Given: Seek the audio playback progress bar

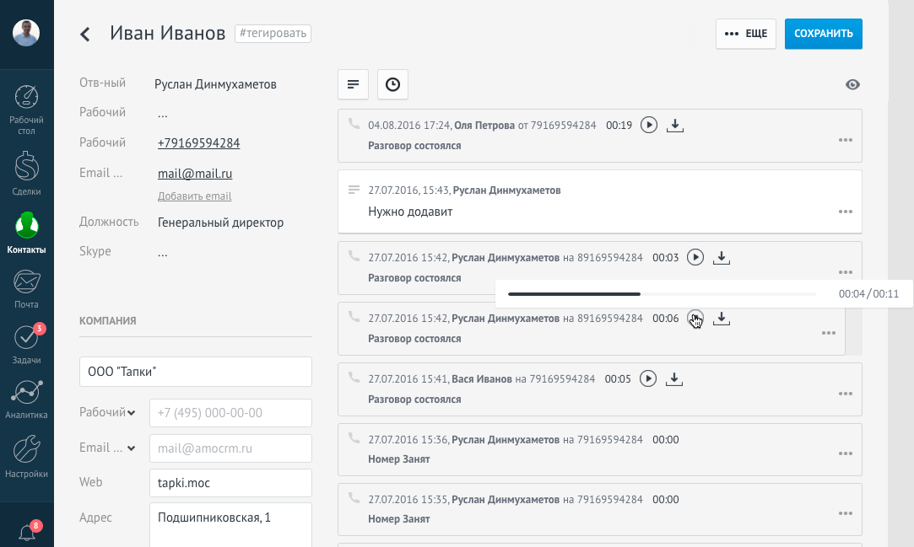Looking at the screenshot, I should 662,294.
